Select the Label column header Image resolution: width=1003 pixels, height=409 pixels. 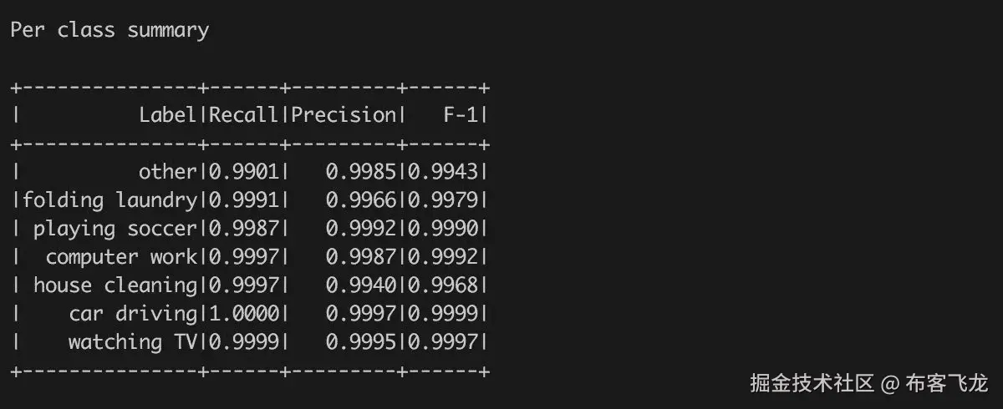168,115
